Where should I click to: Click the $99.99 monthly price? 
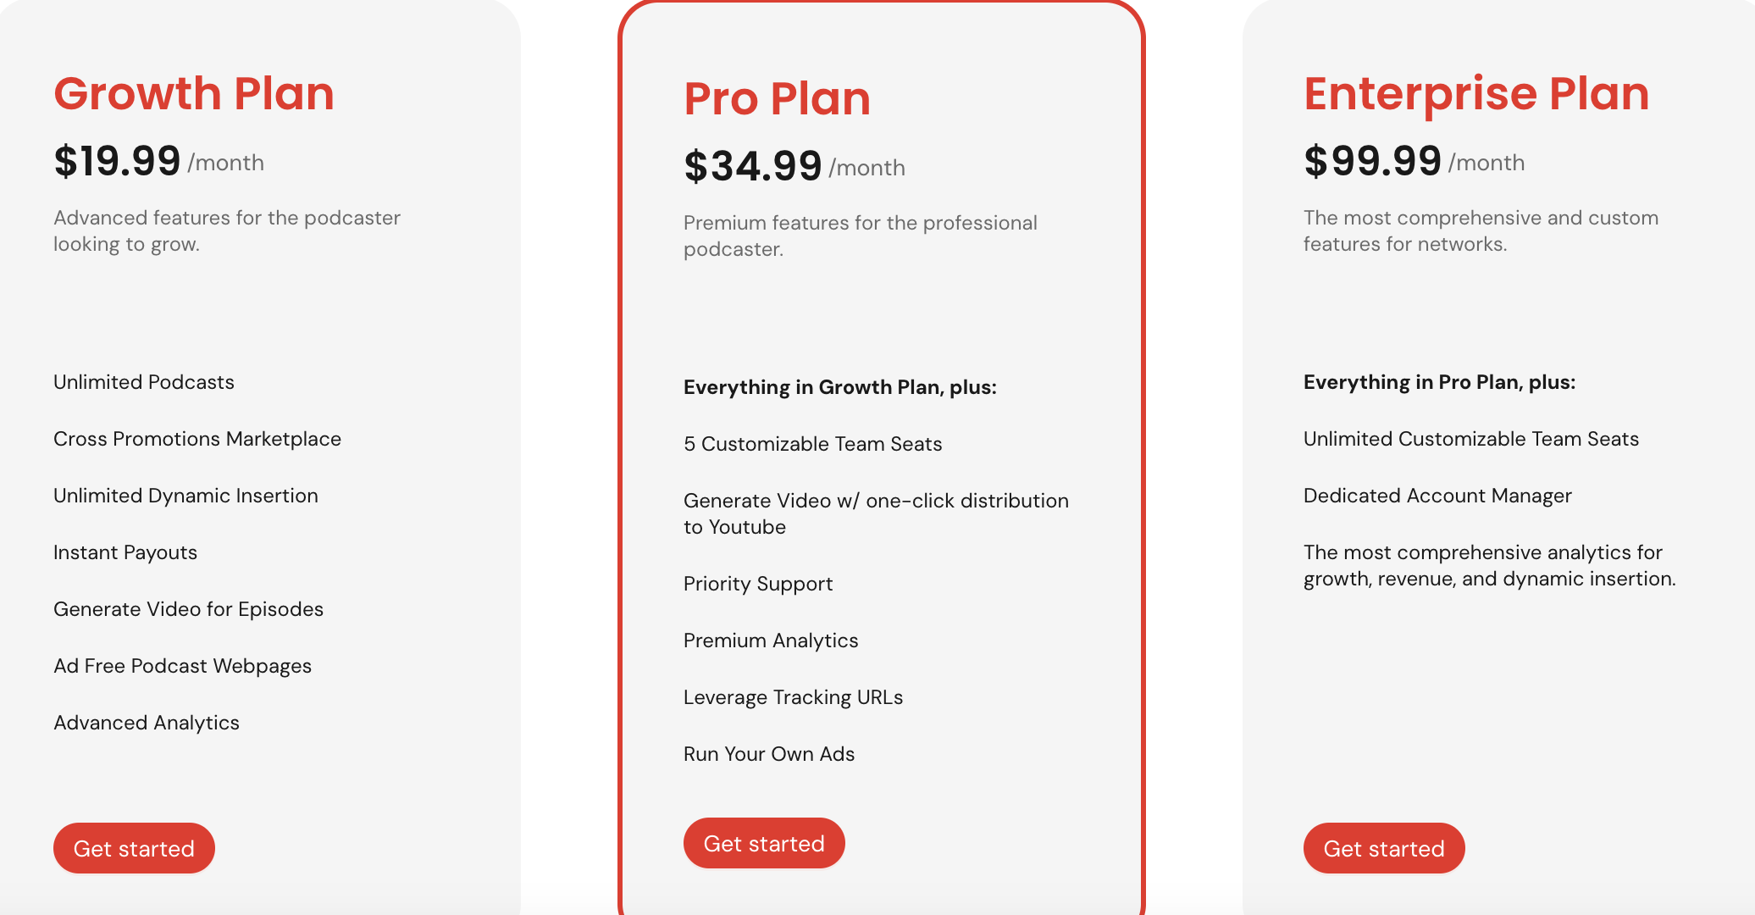(1372, 161)
